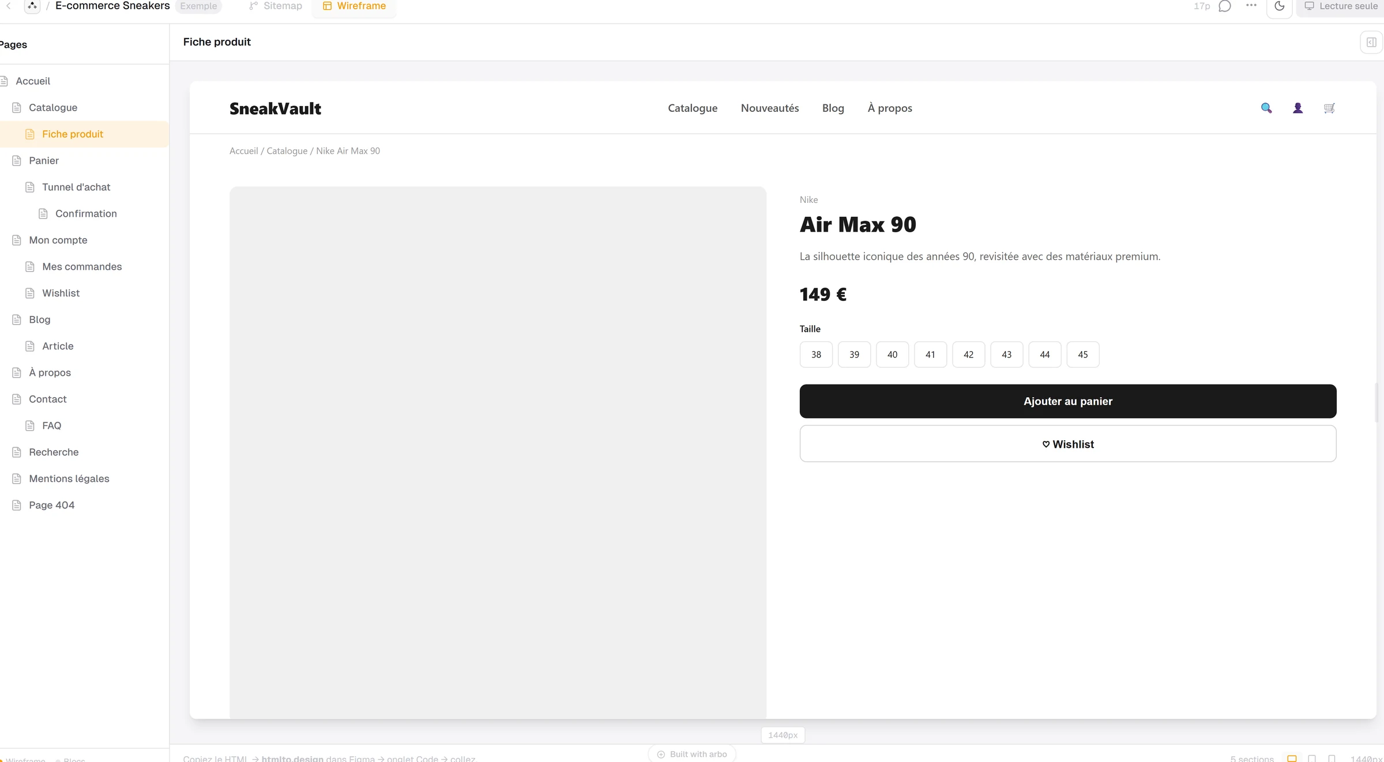Select size 43
The height and width of the screenshot is (762, 1384).
pyautogui.click(x=1007, y=354)
